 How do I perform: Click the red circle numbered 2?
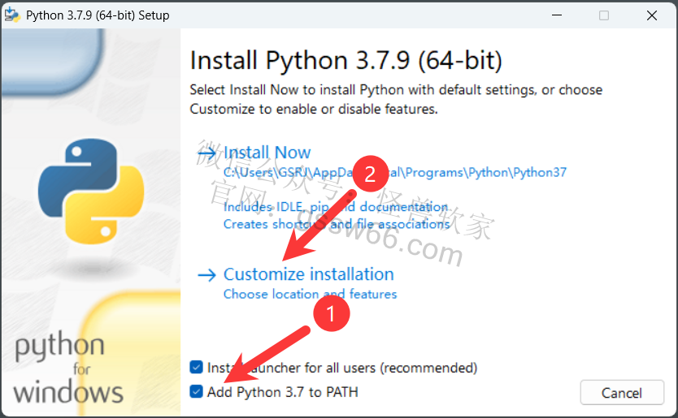click(370, 174)
